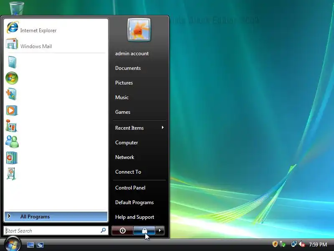Open admin account folder
Image resolution: width=334 pixels, height=251 pixels.
132,54
